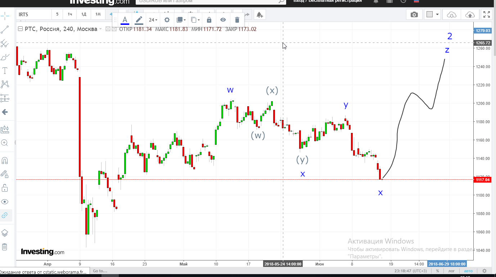The width and height of the screenshot is (496, 277).
Task: Click the Go to... button
Action: 100,271
